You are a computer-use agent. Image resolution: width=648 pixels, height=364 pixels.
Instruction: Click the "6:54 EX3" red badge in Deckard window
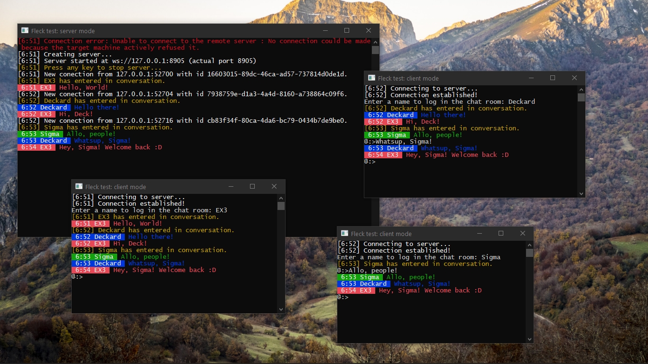(x=383, y=155)
